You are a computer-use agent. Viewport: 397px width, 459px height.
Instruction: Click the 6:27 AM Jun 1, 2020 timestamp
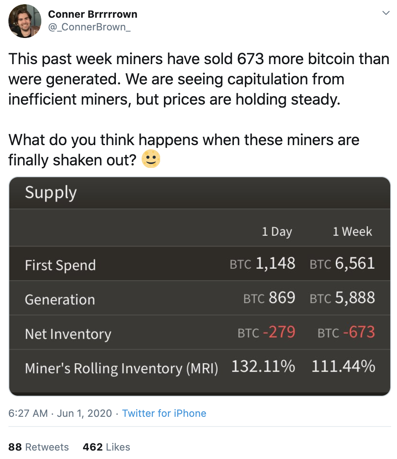click(x=60, y=413)
